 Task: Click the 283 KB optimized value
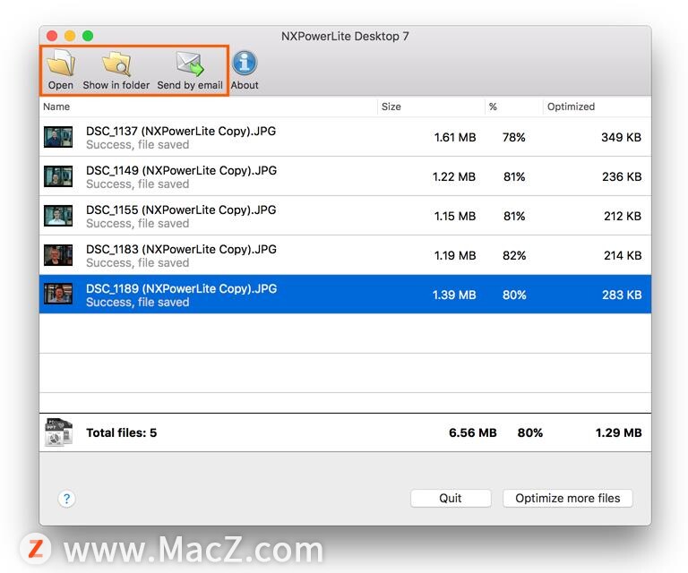point(622,295)
